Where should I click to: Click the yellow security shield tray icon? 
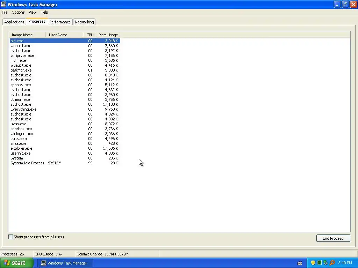313,263
